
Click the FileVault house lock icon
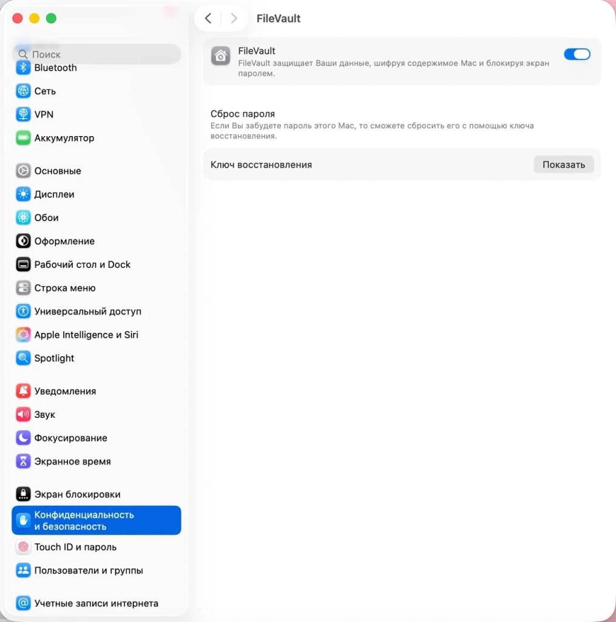pyautogui.click(x=220, y=56)
